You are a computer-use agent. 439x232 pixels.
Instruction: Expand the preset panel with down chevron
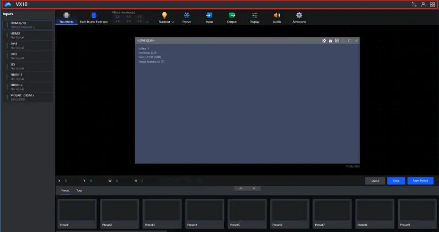tap(254, 188)
